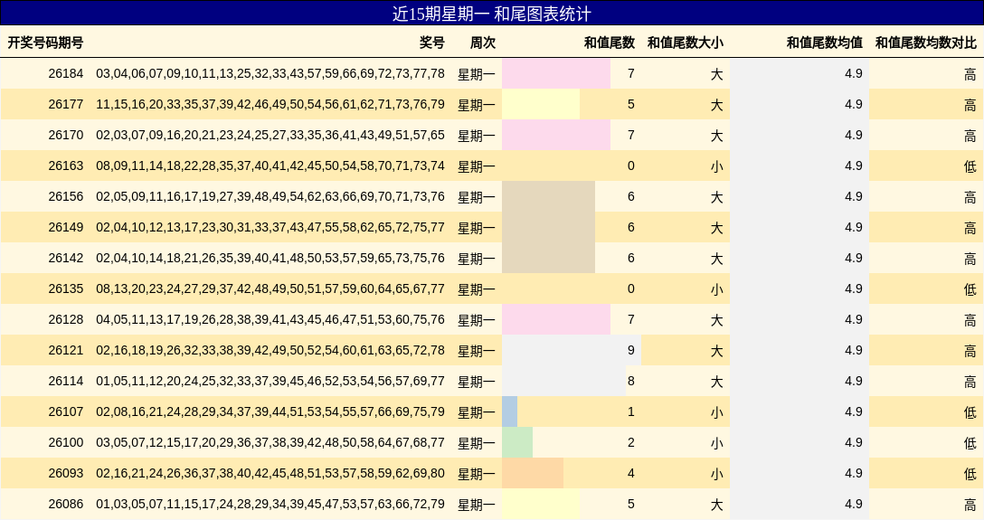This screenshot has height=520, width=984.
Task: Select draw number 26177
Action: click(x=66, y=104)
